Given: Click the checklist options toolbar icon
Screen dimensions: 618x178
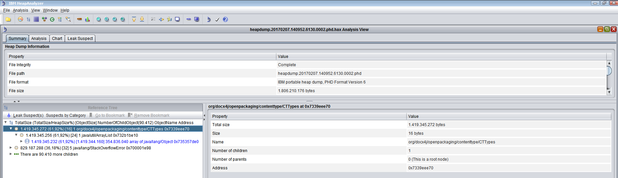Looking at the screenshot, I should click(153, 19).
